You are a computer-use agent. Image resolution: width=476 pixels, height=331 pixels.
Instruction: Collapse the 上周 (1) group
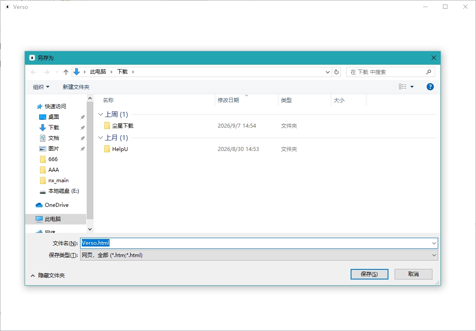click(100, 114)
